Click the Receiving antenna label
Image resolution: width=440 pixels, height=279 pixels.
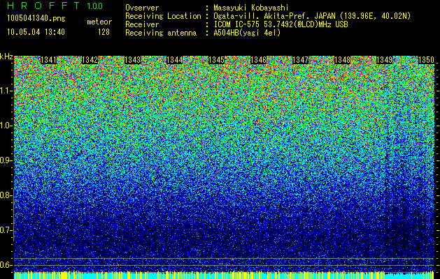click(161, 33)
